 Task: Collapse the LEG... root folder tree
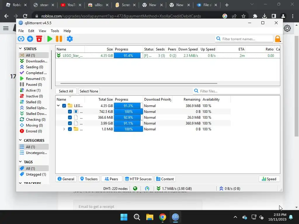(x=58, y=106)
